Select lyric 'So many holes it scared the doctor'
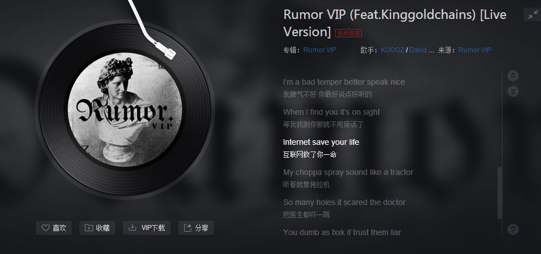 click(x=344, y=202)
